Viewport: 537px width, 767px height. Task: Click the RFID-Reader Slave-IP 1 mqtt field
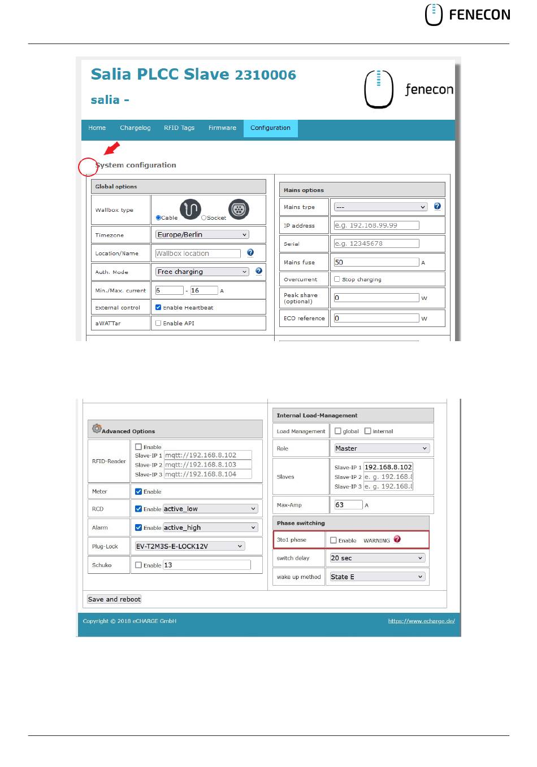208,455
